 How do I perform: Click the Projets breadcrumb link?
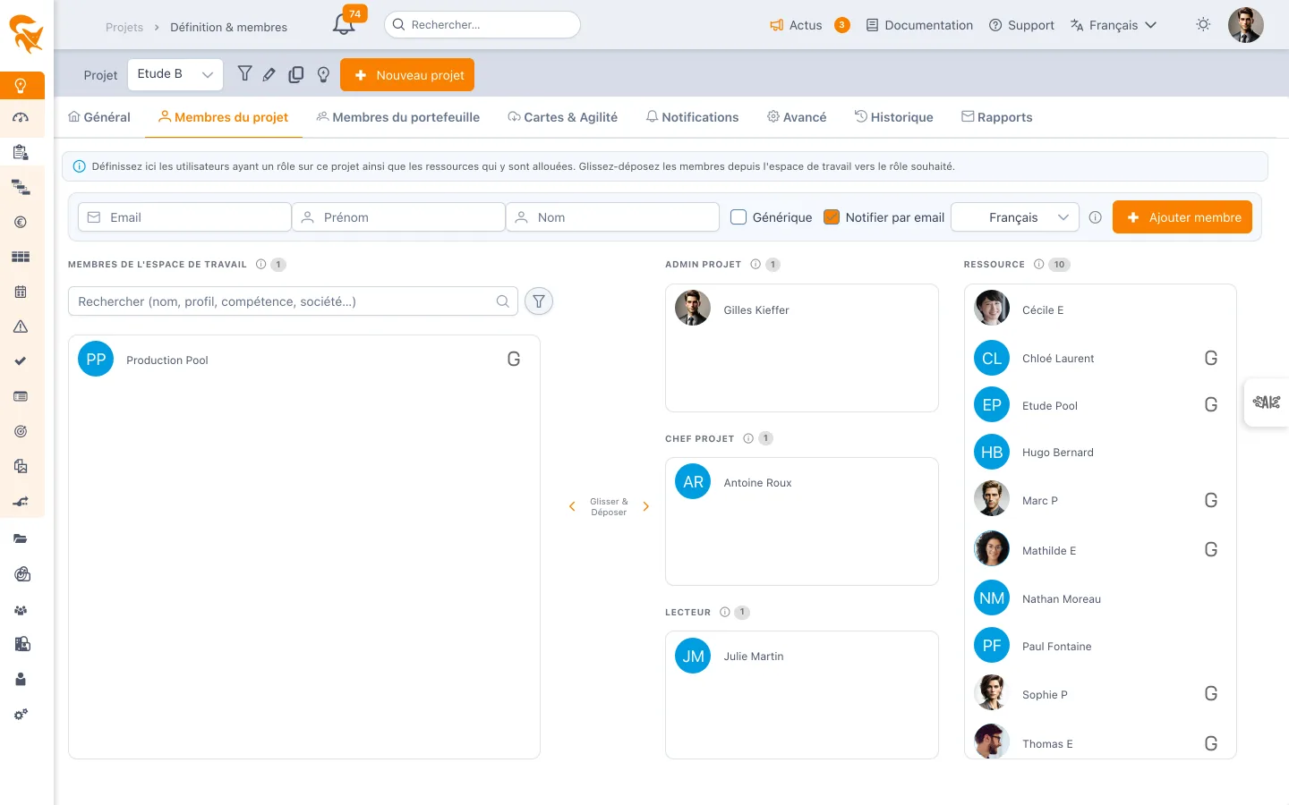click(x=124, y=28)
